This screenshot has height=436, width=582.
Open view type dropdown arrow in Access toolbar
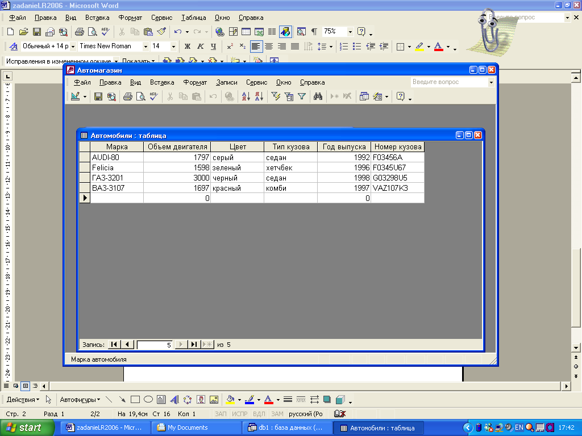[x=85, y=97]
